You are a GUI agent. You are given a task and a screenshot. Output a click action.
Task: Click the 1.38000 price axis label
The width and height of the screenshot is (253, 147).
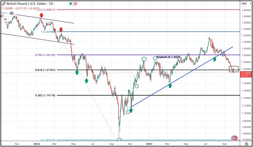246,17
